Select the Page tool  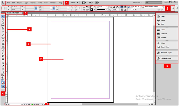pyautogui.click(x=3, y=23)
